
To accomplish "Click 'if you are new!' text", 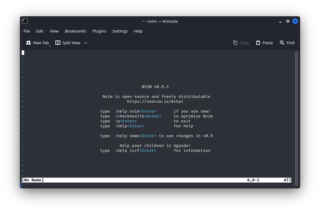I will click(x=192, y=111).
